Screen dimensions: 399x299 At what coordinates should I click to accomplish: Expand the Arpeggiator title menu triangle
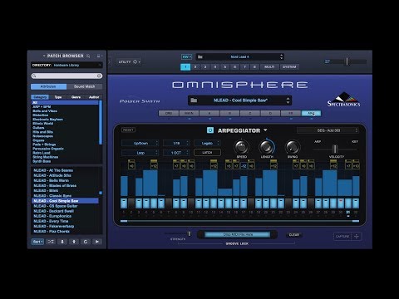pos(265,130)
